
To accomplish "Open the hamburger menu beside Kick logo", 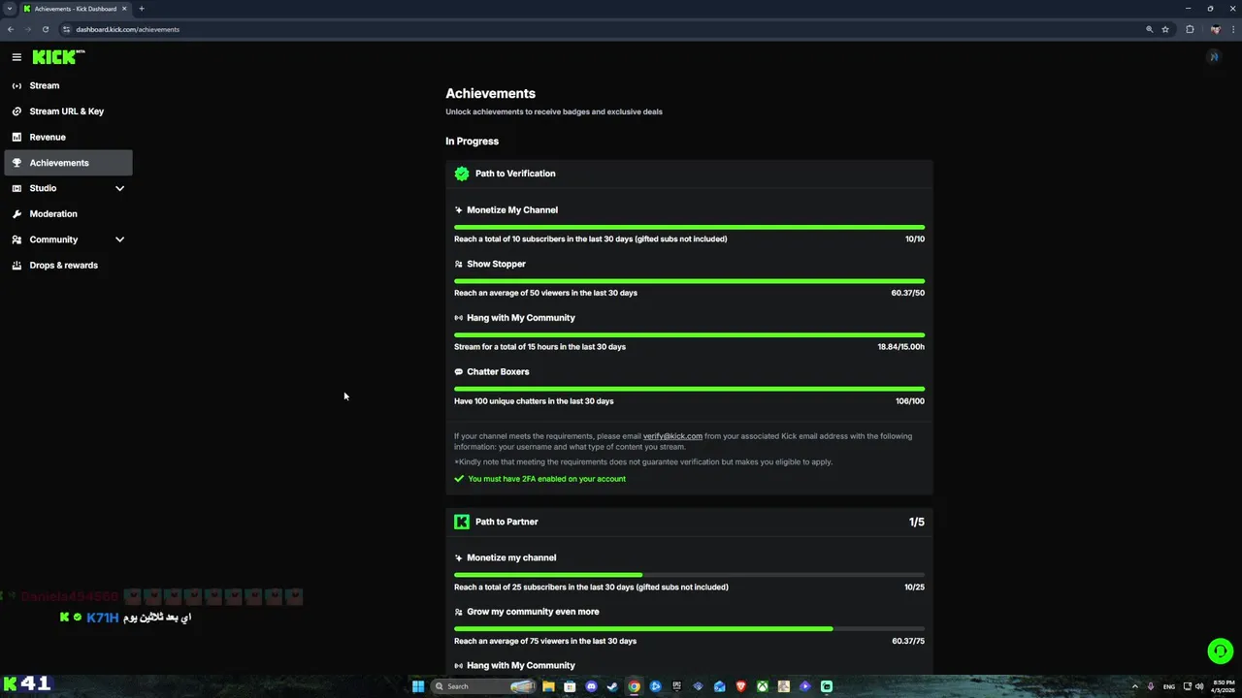I will [x=16, y=57].
